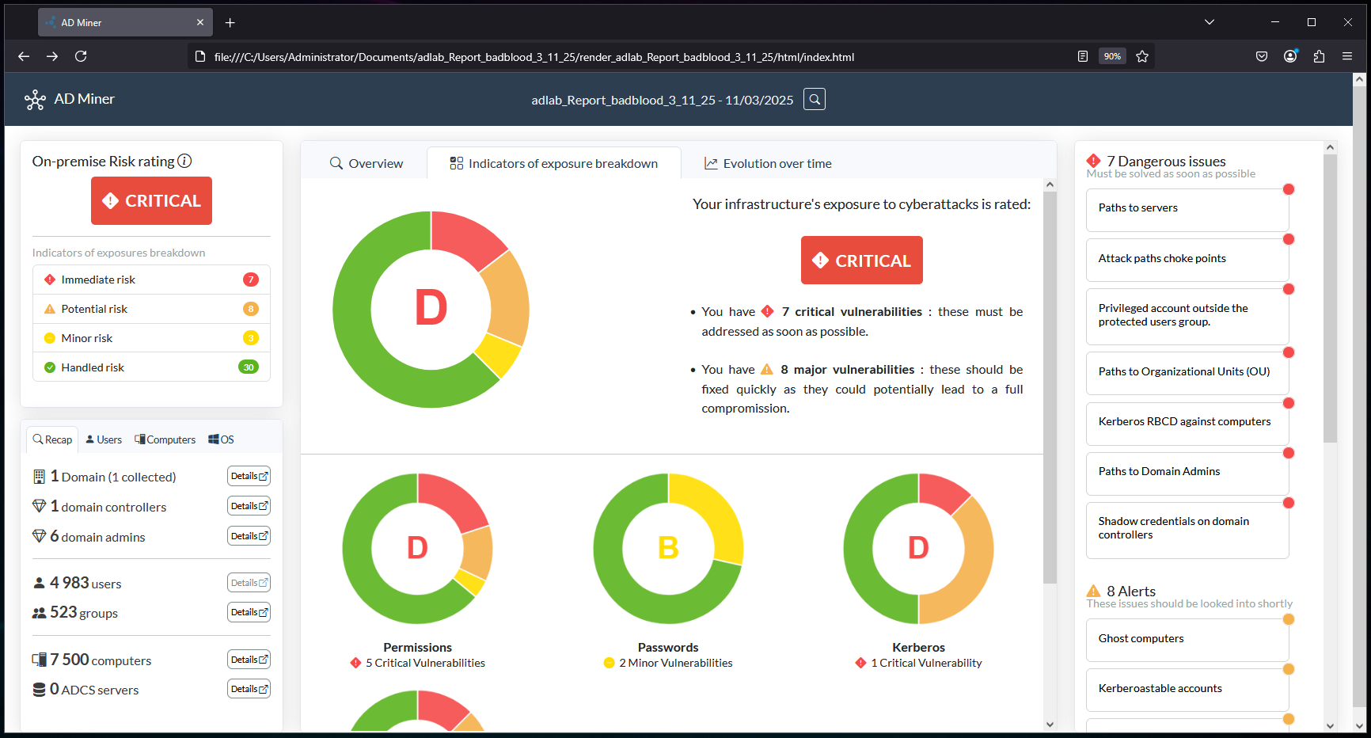Go back with the browser back arrow
The image size is (1371, 738).
pos(24,56)
